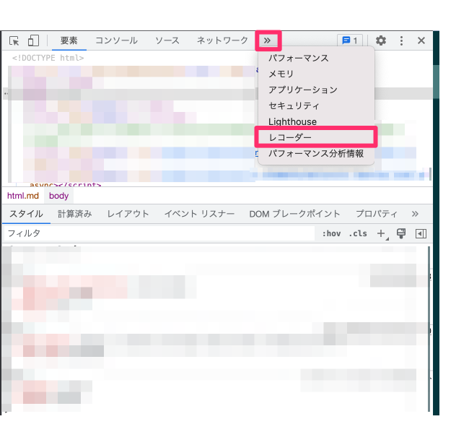The image size is (469, 445).
Task: Open the スタイル sub-tab
Action: point(26,214)
